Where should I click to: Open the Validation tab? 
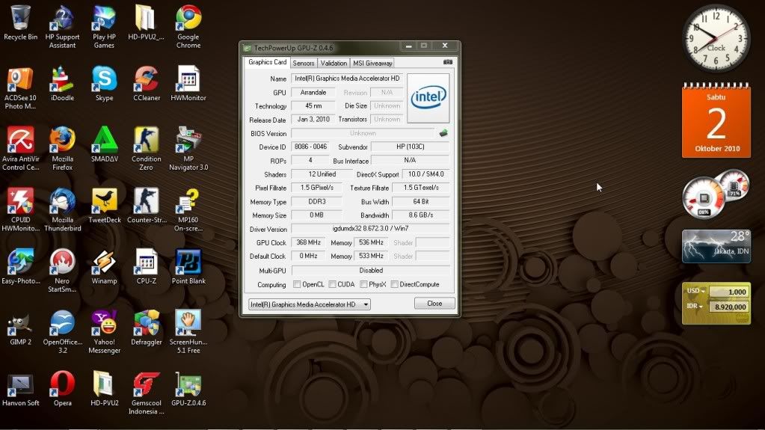click(x=334, y=63)
